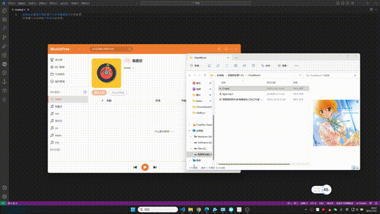Click the MusicFree playlist album cover
This screenshot has height=214, width=380.
106,73
